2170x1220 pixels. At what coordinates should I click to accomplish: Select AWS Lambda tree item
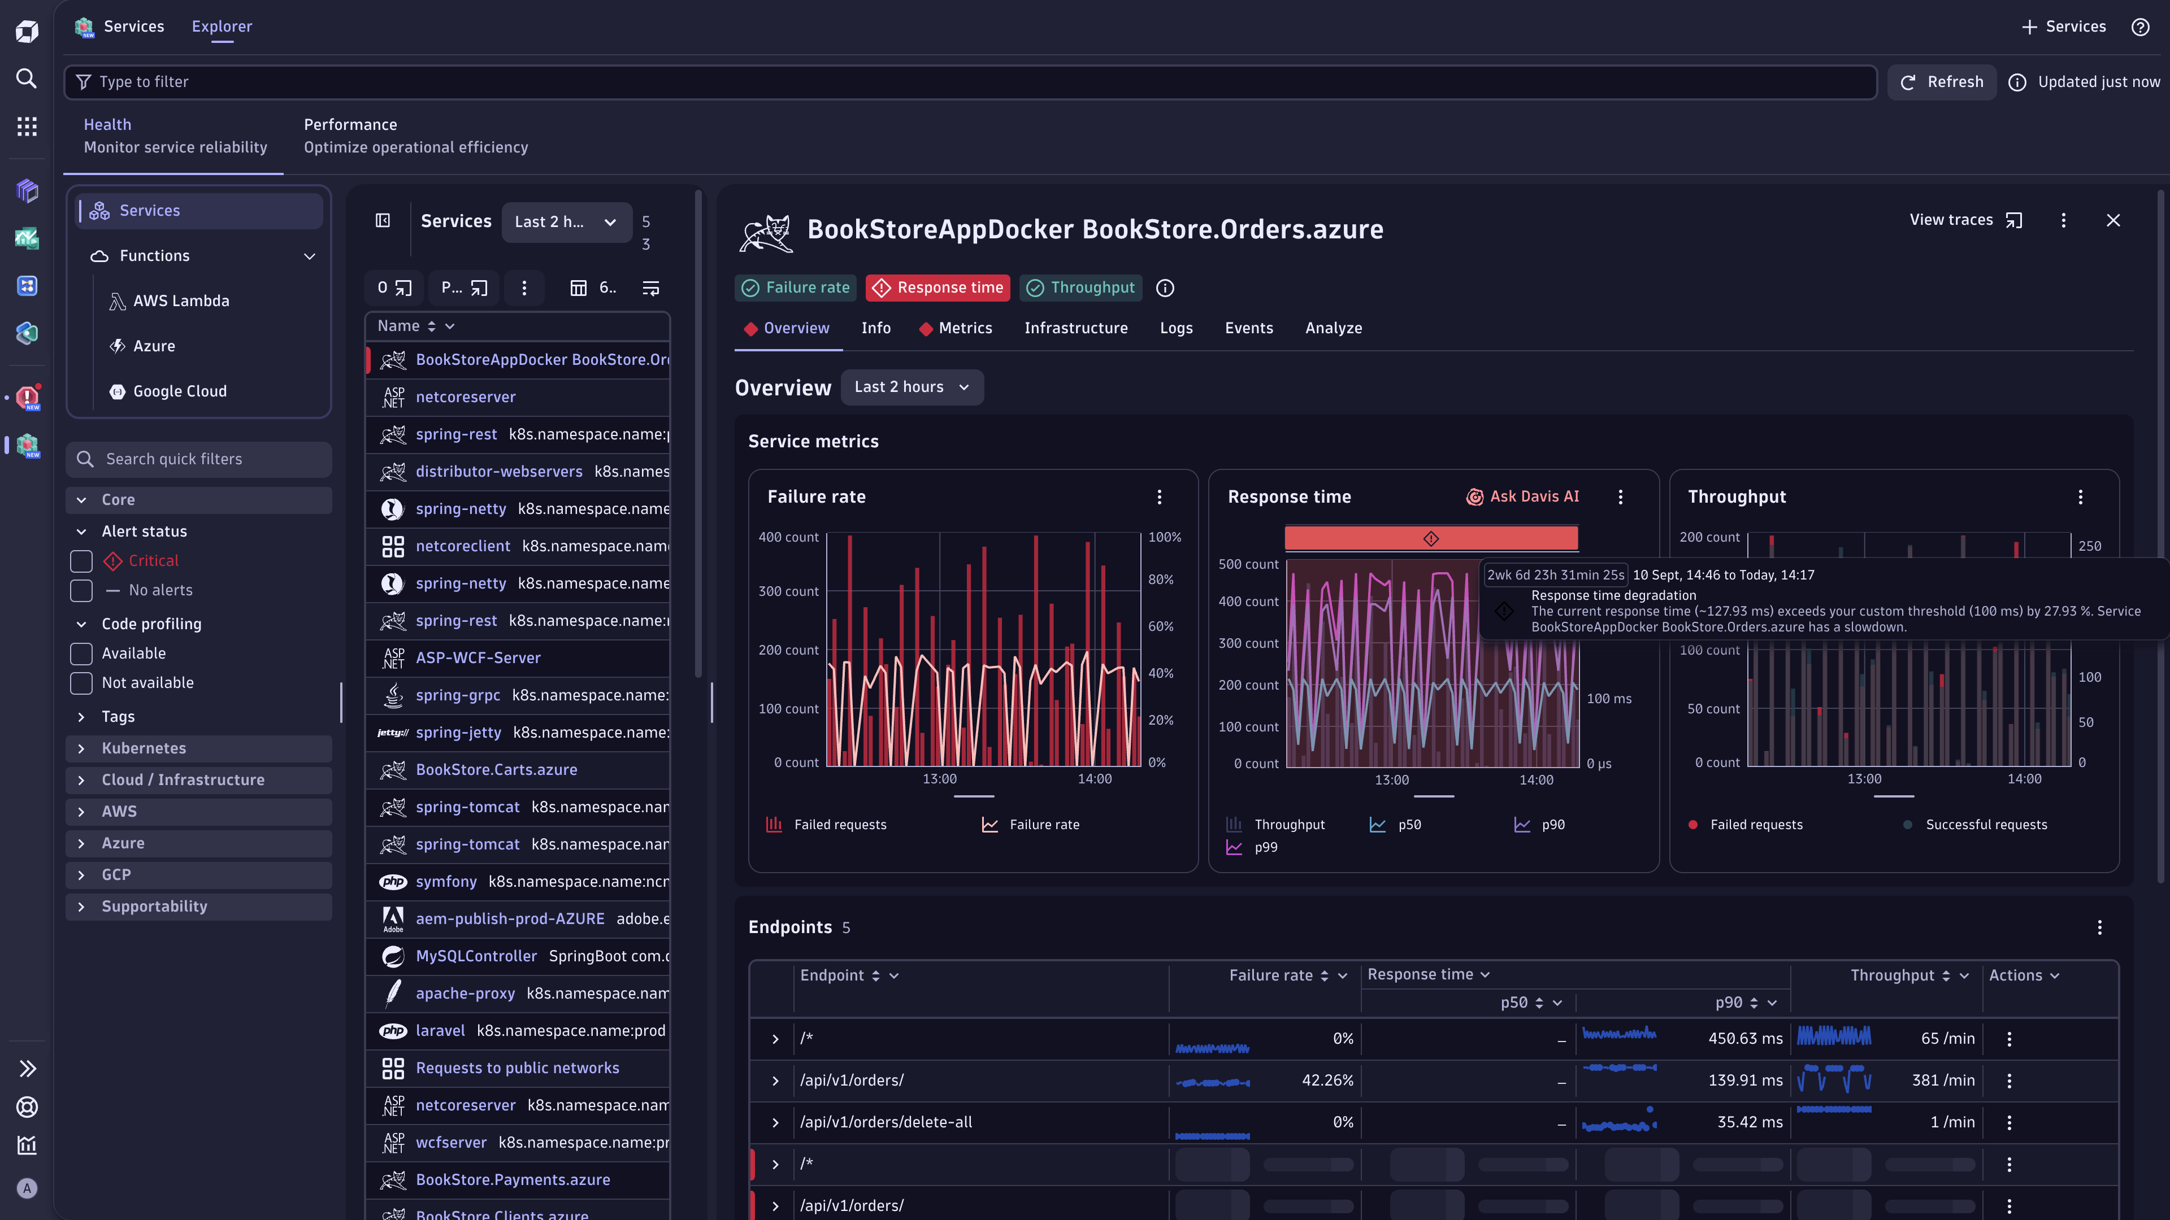pos(180,302)
